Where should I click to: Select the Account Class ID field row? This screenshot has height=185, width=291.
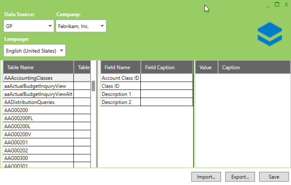[x=146, y=78]
